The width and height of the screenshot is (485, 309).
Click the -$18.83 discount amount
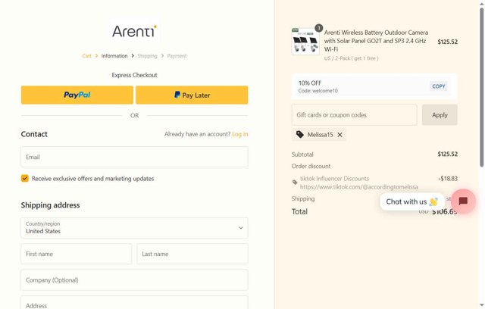[x=448, y=179]
